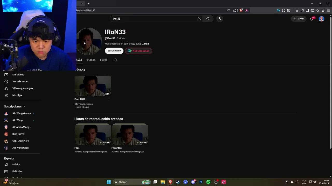The width and height of the screenshot is (332, 186).
Task: Click the Suscribirme button
Action: point(114,51)
